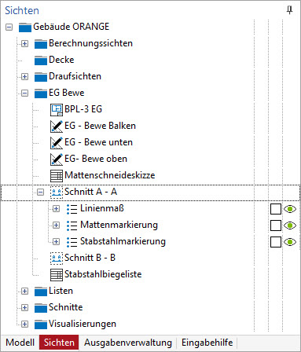Open the Ausgabenverwaltung tab
The image size is (301, 352).
(128, 343)
